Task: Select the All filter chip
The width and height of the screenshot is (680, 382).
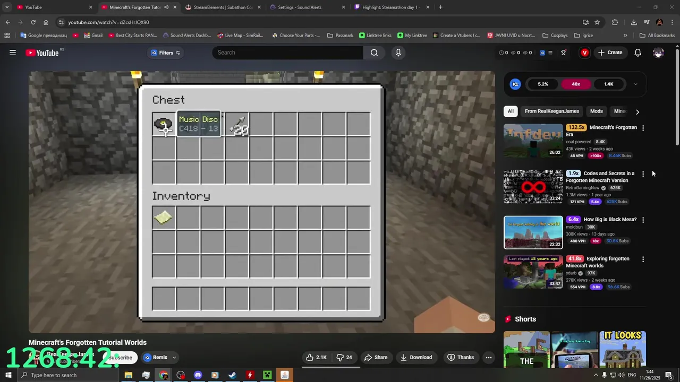Action: pyautogui.click(x=511, y=111)
